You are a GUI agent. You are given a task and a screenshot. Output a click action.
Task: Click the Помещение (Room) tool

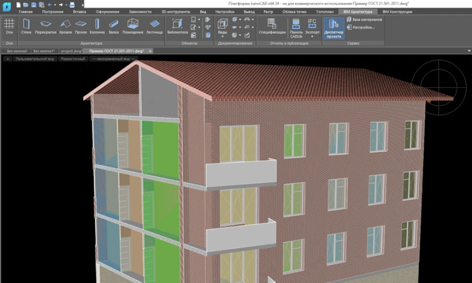click(133, 25)
